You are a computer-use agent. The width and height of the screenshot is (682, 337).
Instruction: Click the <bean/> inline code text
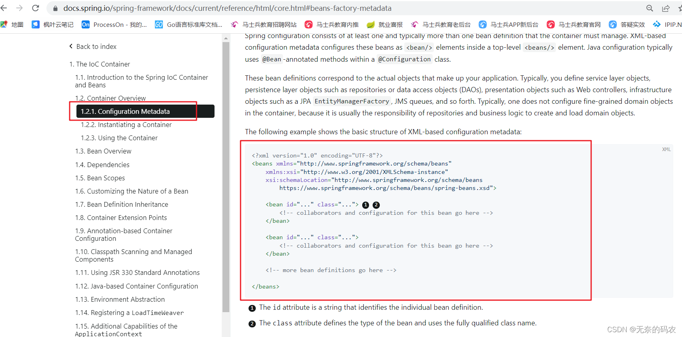click(x=419, y=47)
